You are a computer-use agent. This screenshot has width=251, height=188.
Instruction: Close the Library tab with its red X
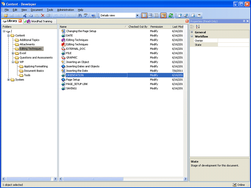tap(20, 21)
